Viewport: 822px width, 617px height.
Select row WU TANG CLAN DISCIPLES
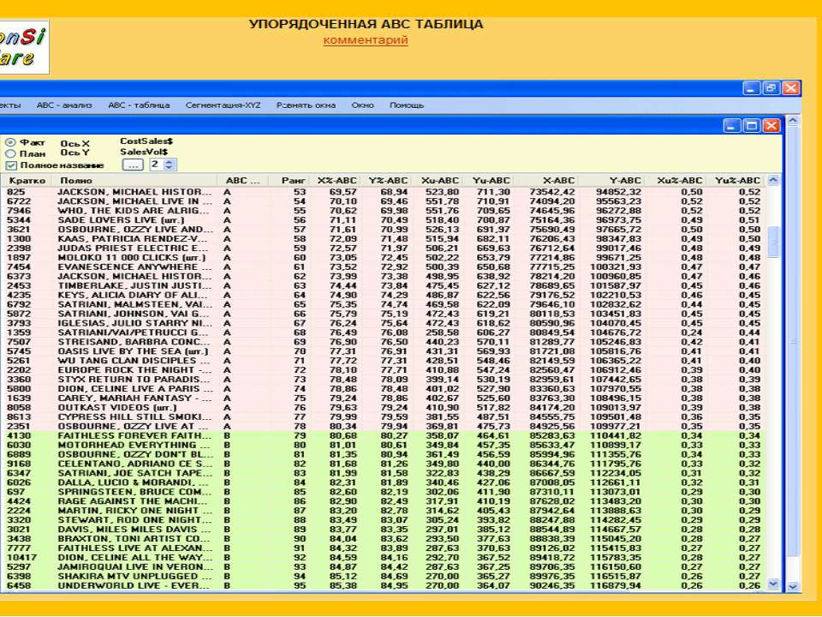[x=383, y=361]
